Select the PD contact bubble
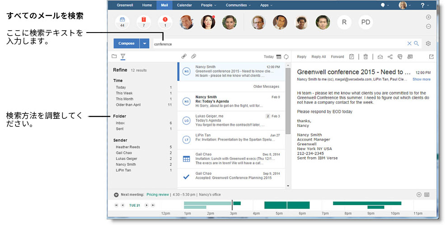The width and height of the screenshot is (445, 225). (365, 22)
